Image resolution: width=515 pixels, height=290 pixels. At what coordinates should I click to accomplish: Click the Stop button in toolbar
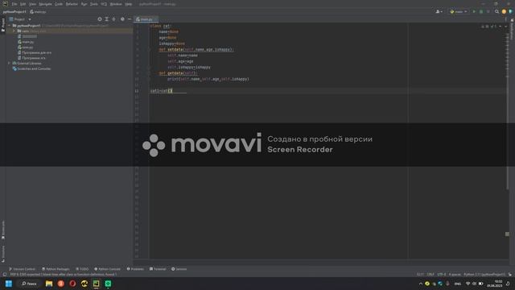click(x=488, y=11)
